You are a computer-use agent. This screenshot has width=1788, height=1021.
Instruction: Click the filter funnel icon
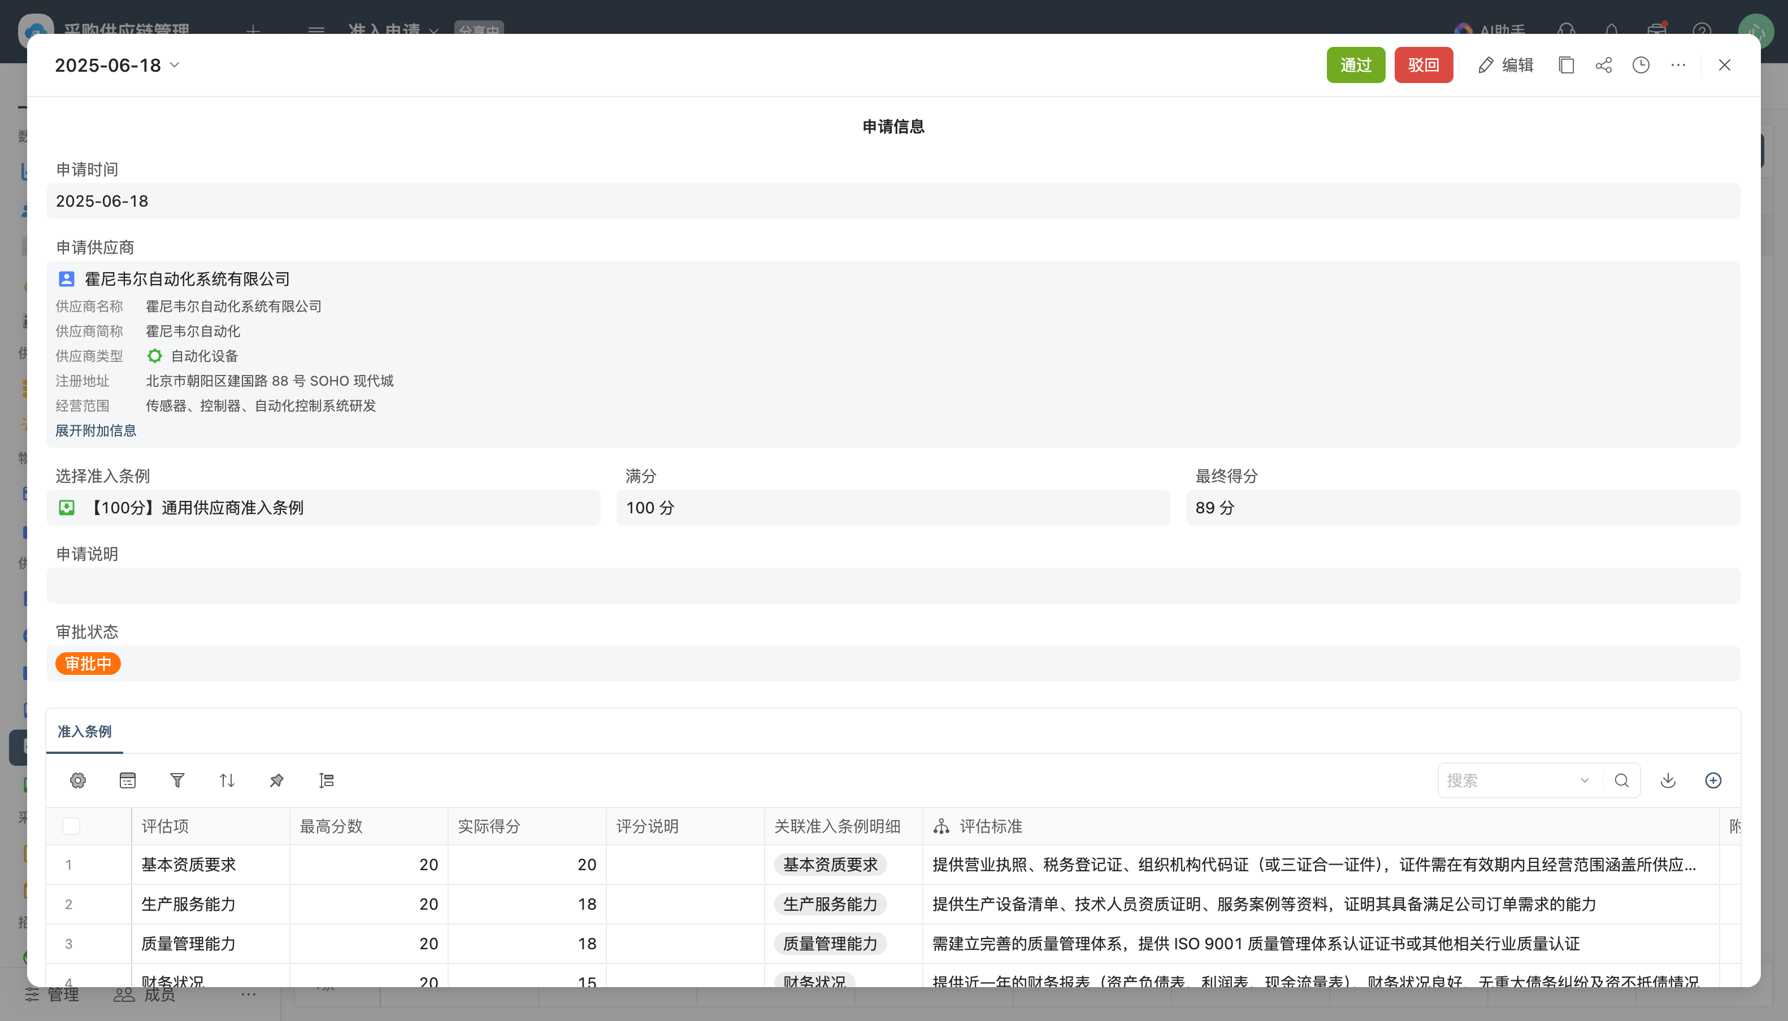pyautogui.click(x=177, y=780)
